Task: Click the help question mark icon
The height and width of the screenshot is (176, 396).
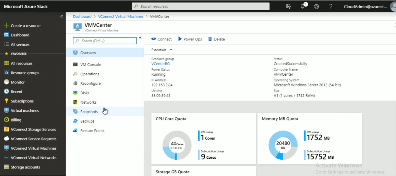Action: point(331,7)
